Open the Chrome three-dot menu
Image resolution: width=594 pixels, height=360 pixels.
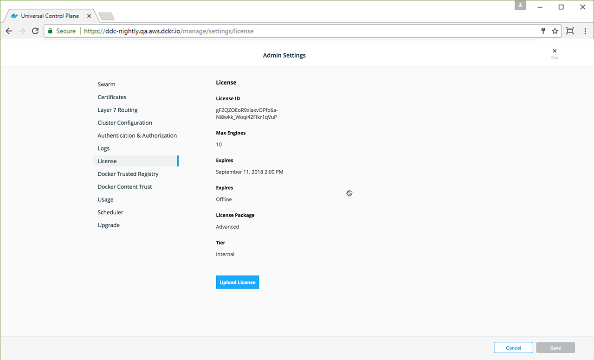click(585, 31)
